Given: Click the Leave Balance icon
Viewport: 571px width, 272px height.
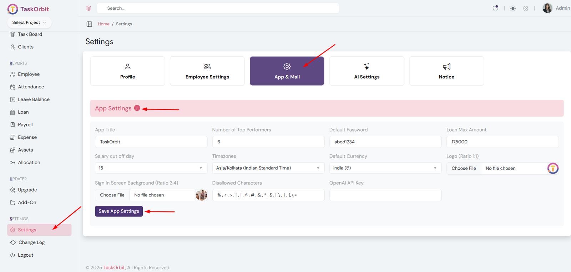Looking at the screenshot, I should point(13,99).
